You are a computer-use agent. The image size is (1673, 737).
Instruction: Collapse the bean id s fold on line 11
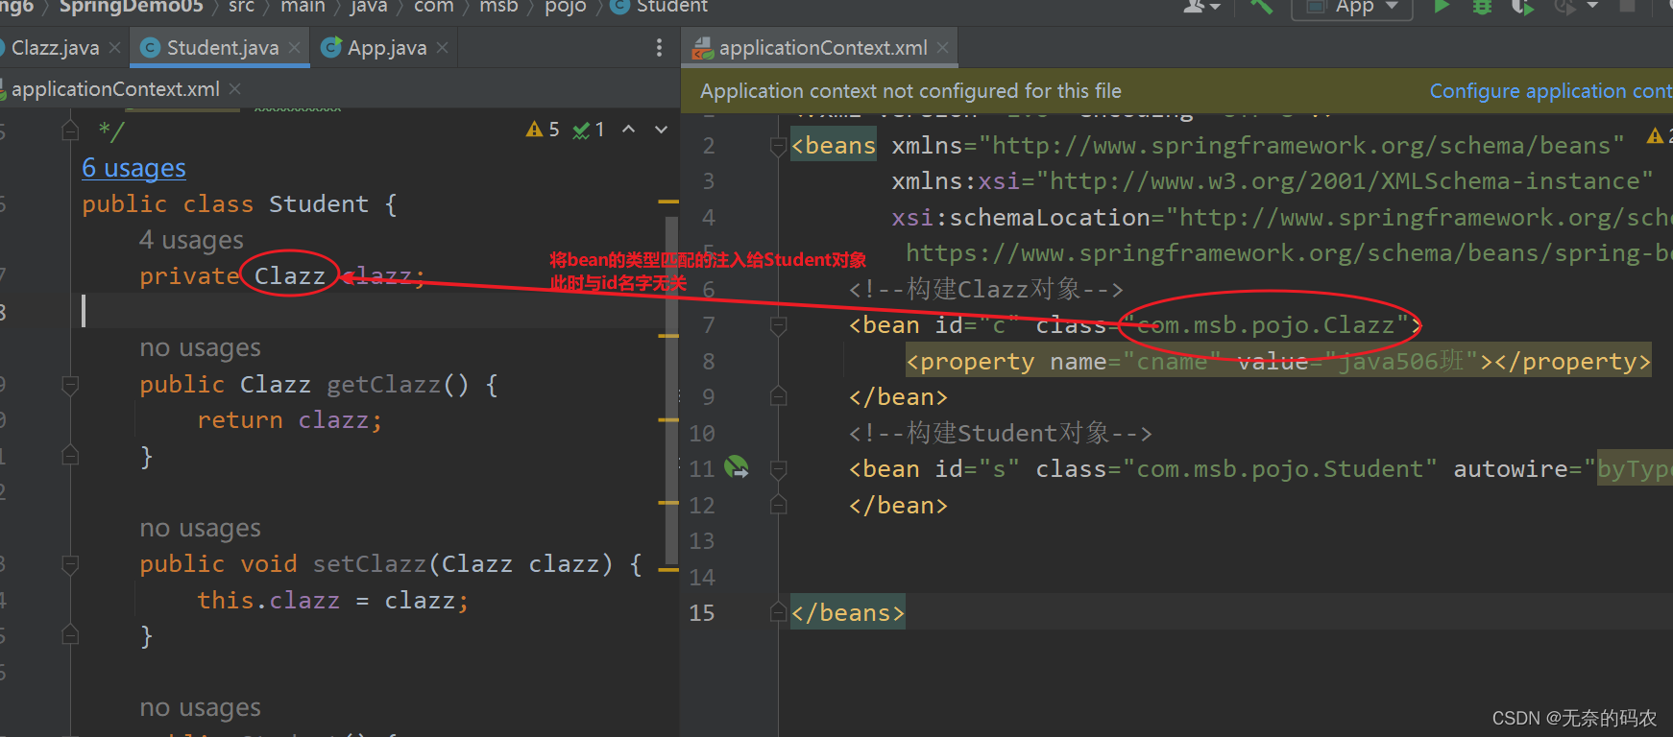pos(778,469)
